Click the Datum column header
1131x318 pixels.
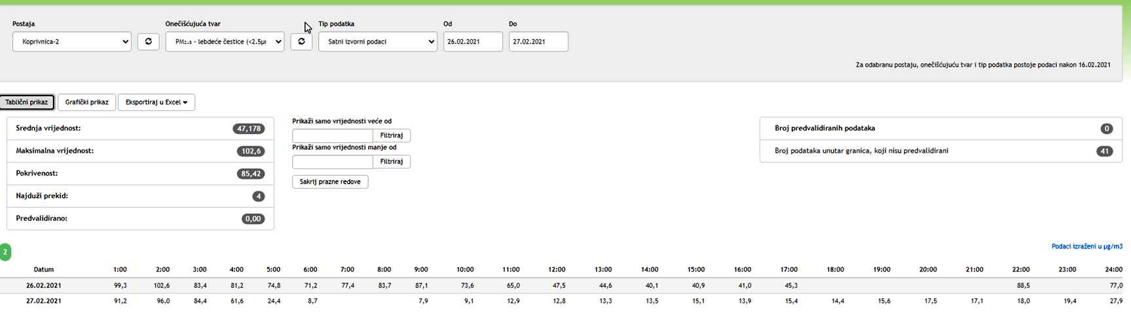point(44,270)
